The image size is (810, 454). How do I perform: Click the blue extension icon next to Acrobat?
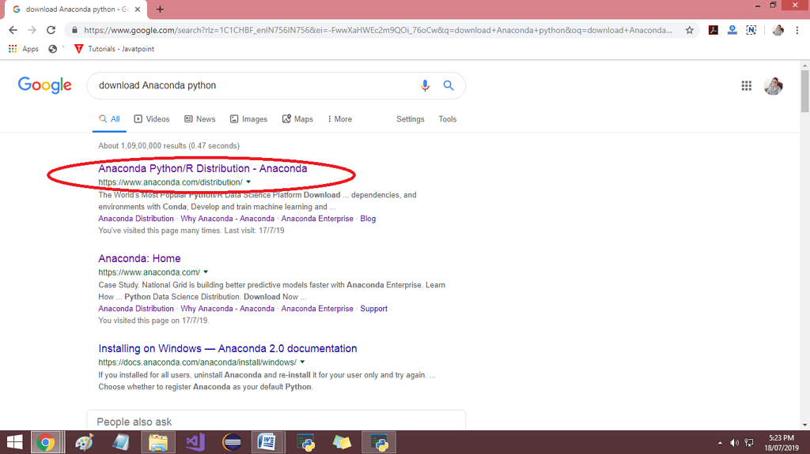pyautogui.click(x=732, y=31)
